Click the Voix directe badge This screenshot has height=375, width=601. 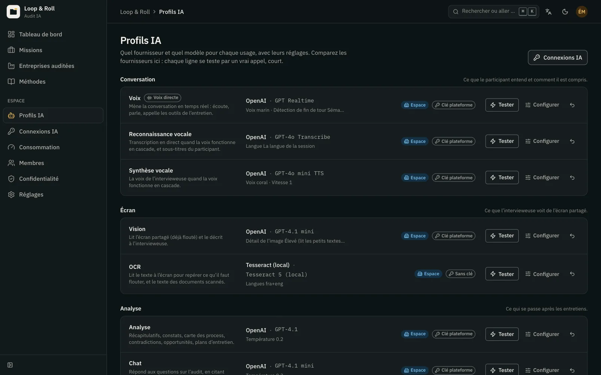coord(162,98)
